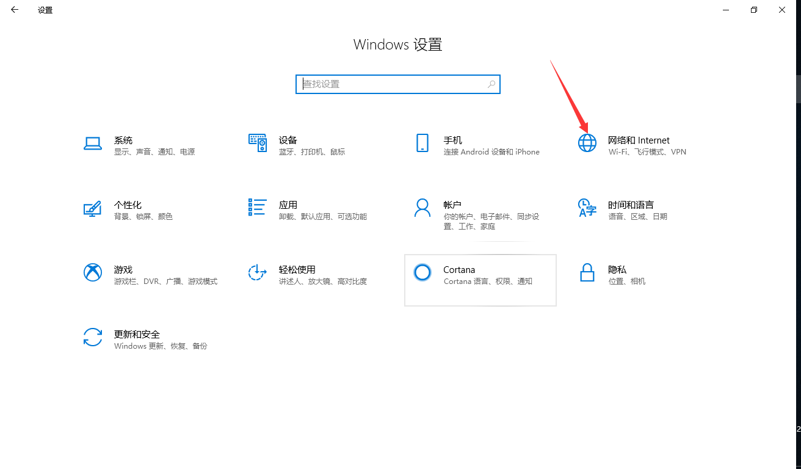Click the text 显示、声音、通知、电源
The height and width of the screenshot is (469, 801).
(154, 152)
